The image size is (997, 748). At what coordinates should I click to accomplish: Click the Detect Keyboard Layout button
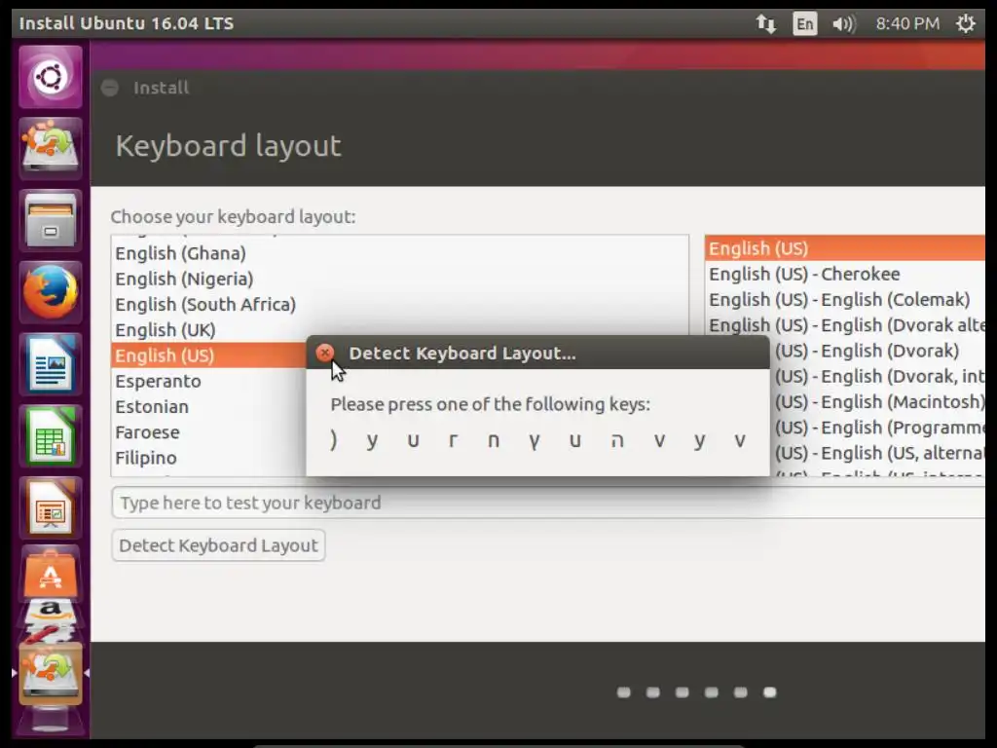pyautogui.click(x=218, y=545)
